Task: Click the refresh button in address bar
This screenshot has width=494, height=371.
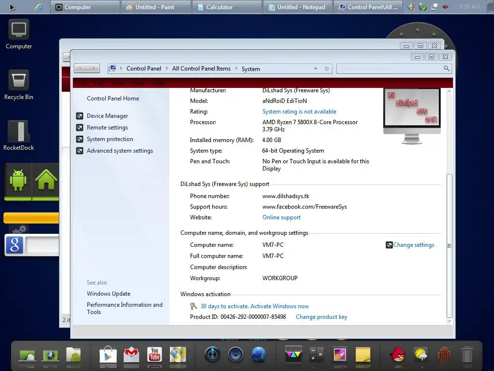Action: [x=327, y=69]
